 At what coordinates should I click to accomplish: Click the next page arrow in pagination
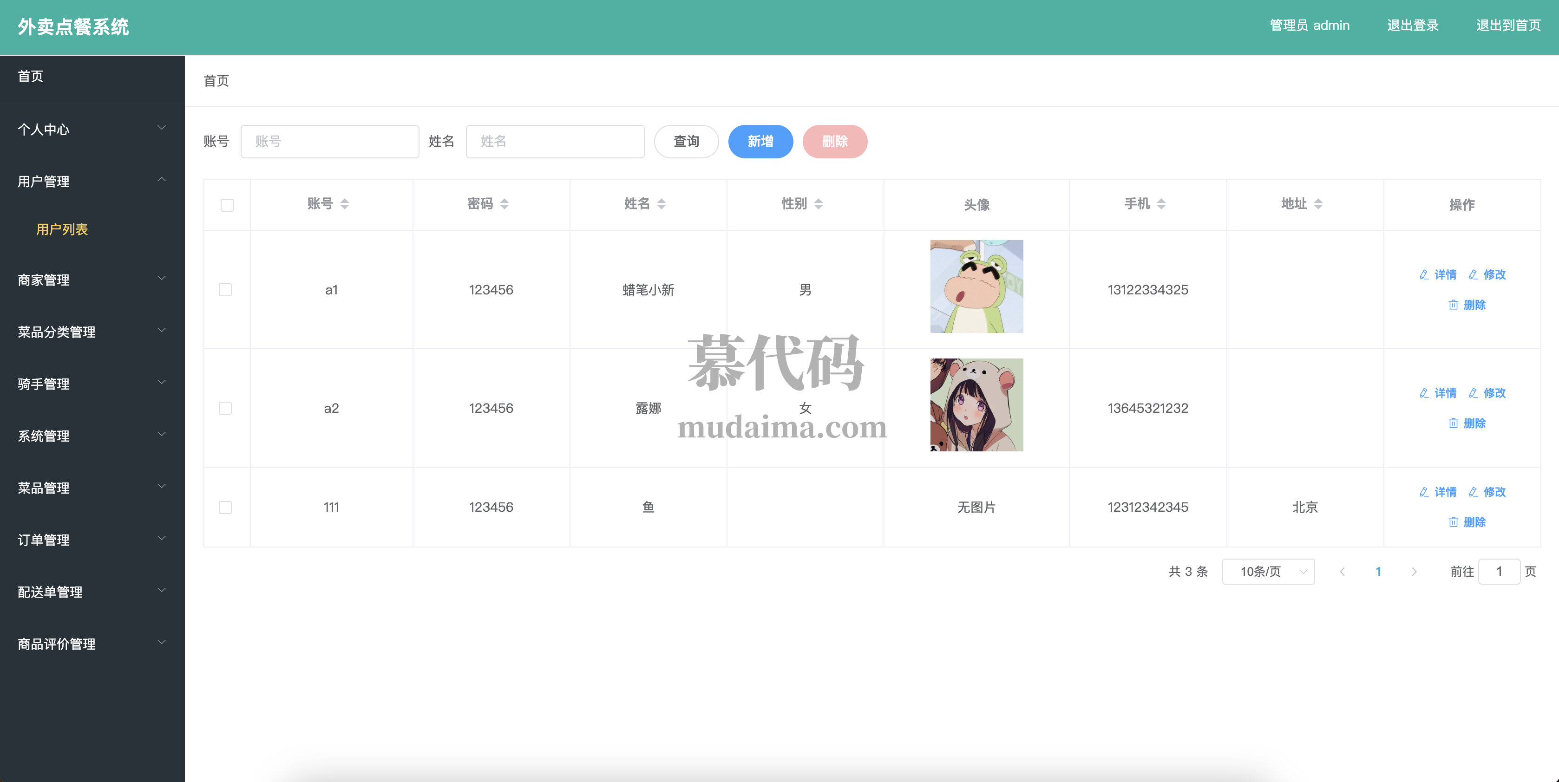click(1414, 572)
